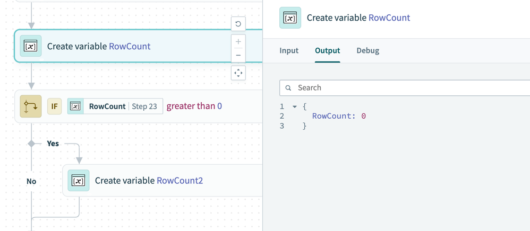Select the Debug tab
This screenshot has height=231, width=530.
click(367, 51)
